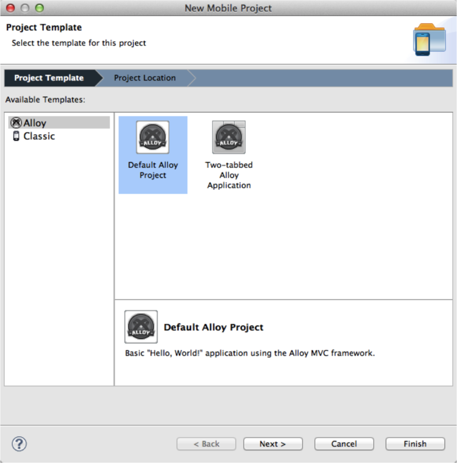Switch to the Project Location step
The width and height of the screenshot is (457, 463).
[145, 78]
